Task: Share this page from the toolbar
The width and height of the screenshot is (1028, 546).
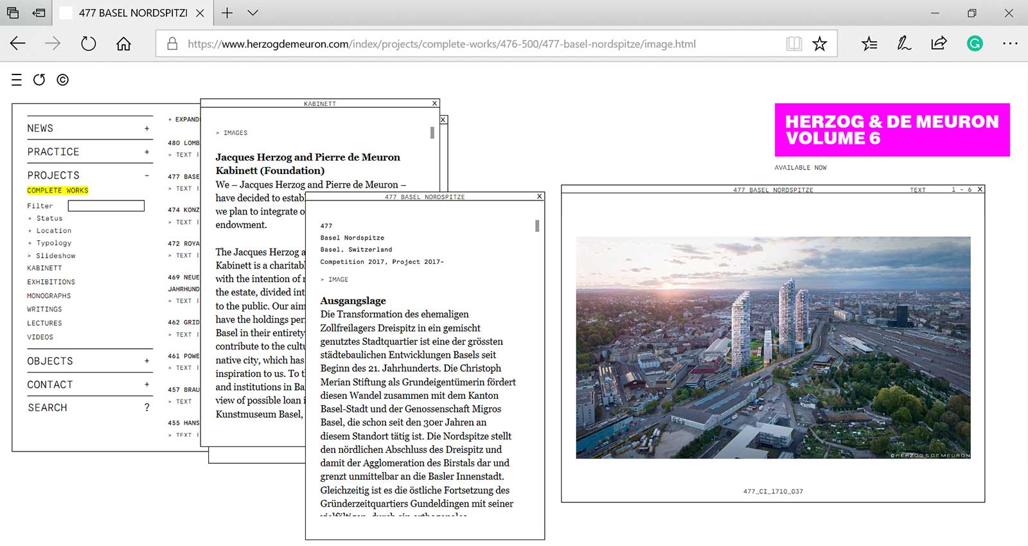Action: click(x=939, y=44)
